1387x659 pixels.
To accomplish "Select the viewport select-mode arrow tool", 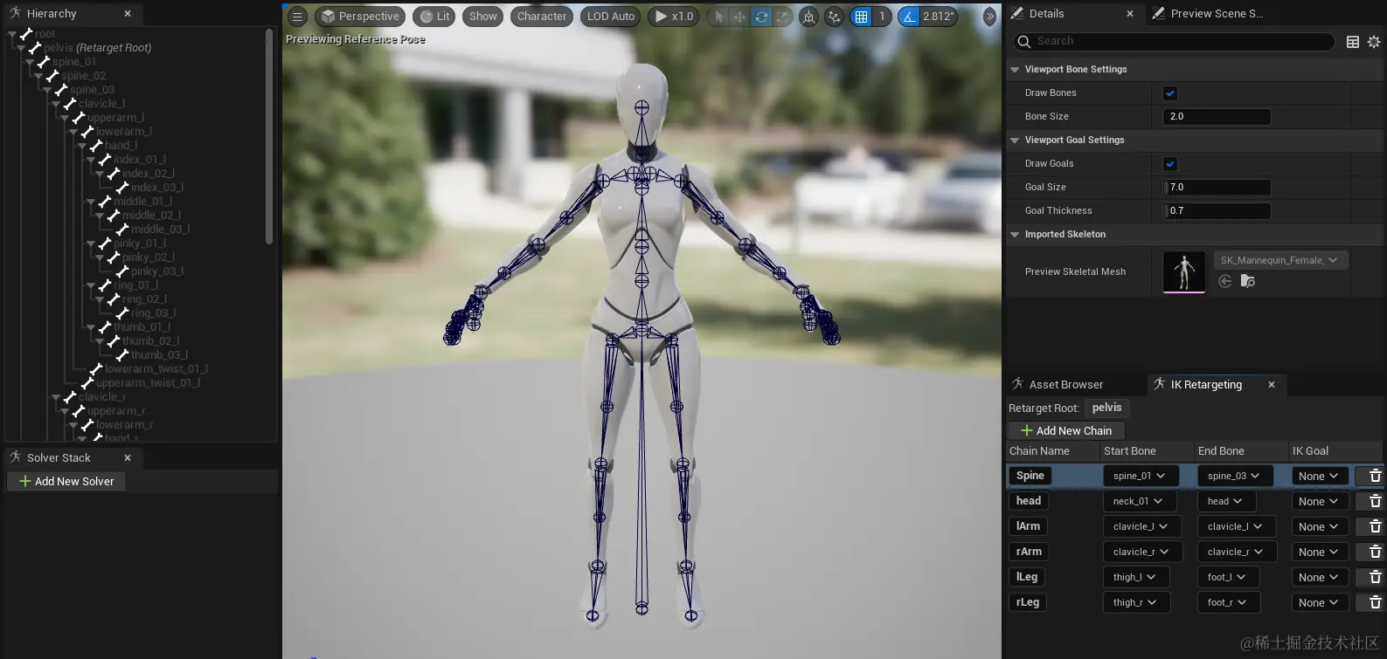I will tap(719, 17).
